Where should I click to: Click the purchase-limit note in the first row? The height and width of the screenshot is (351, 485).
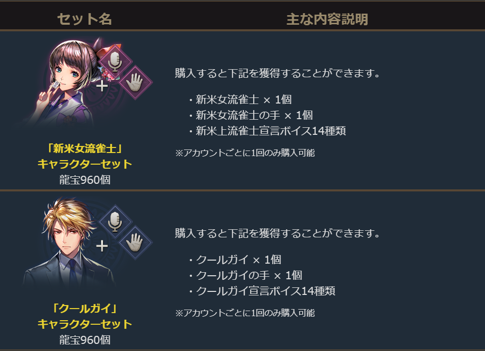tap(245, 153)
